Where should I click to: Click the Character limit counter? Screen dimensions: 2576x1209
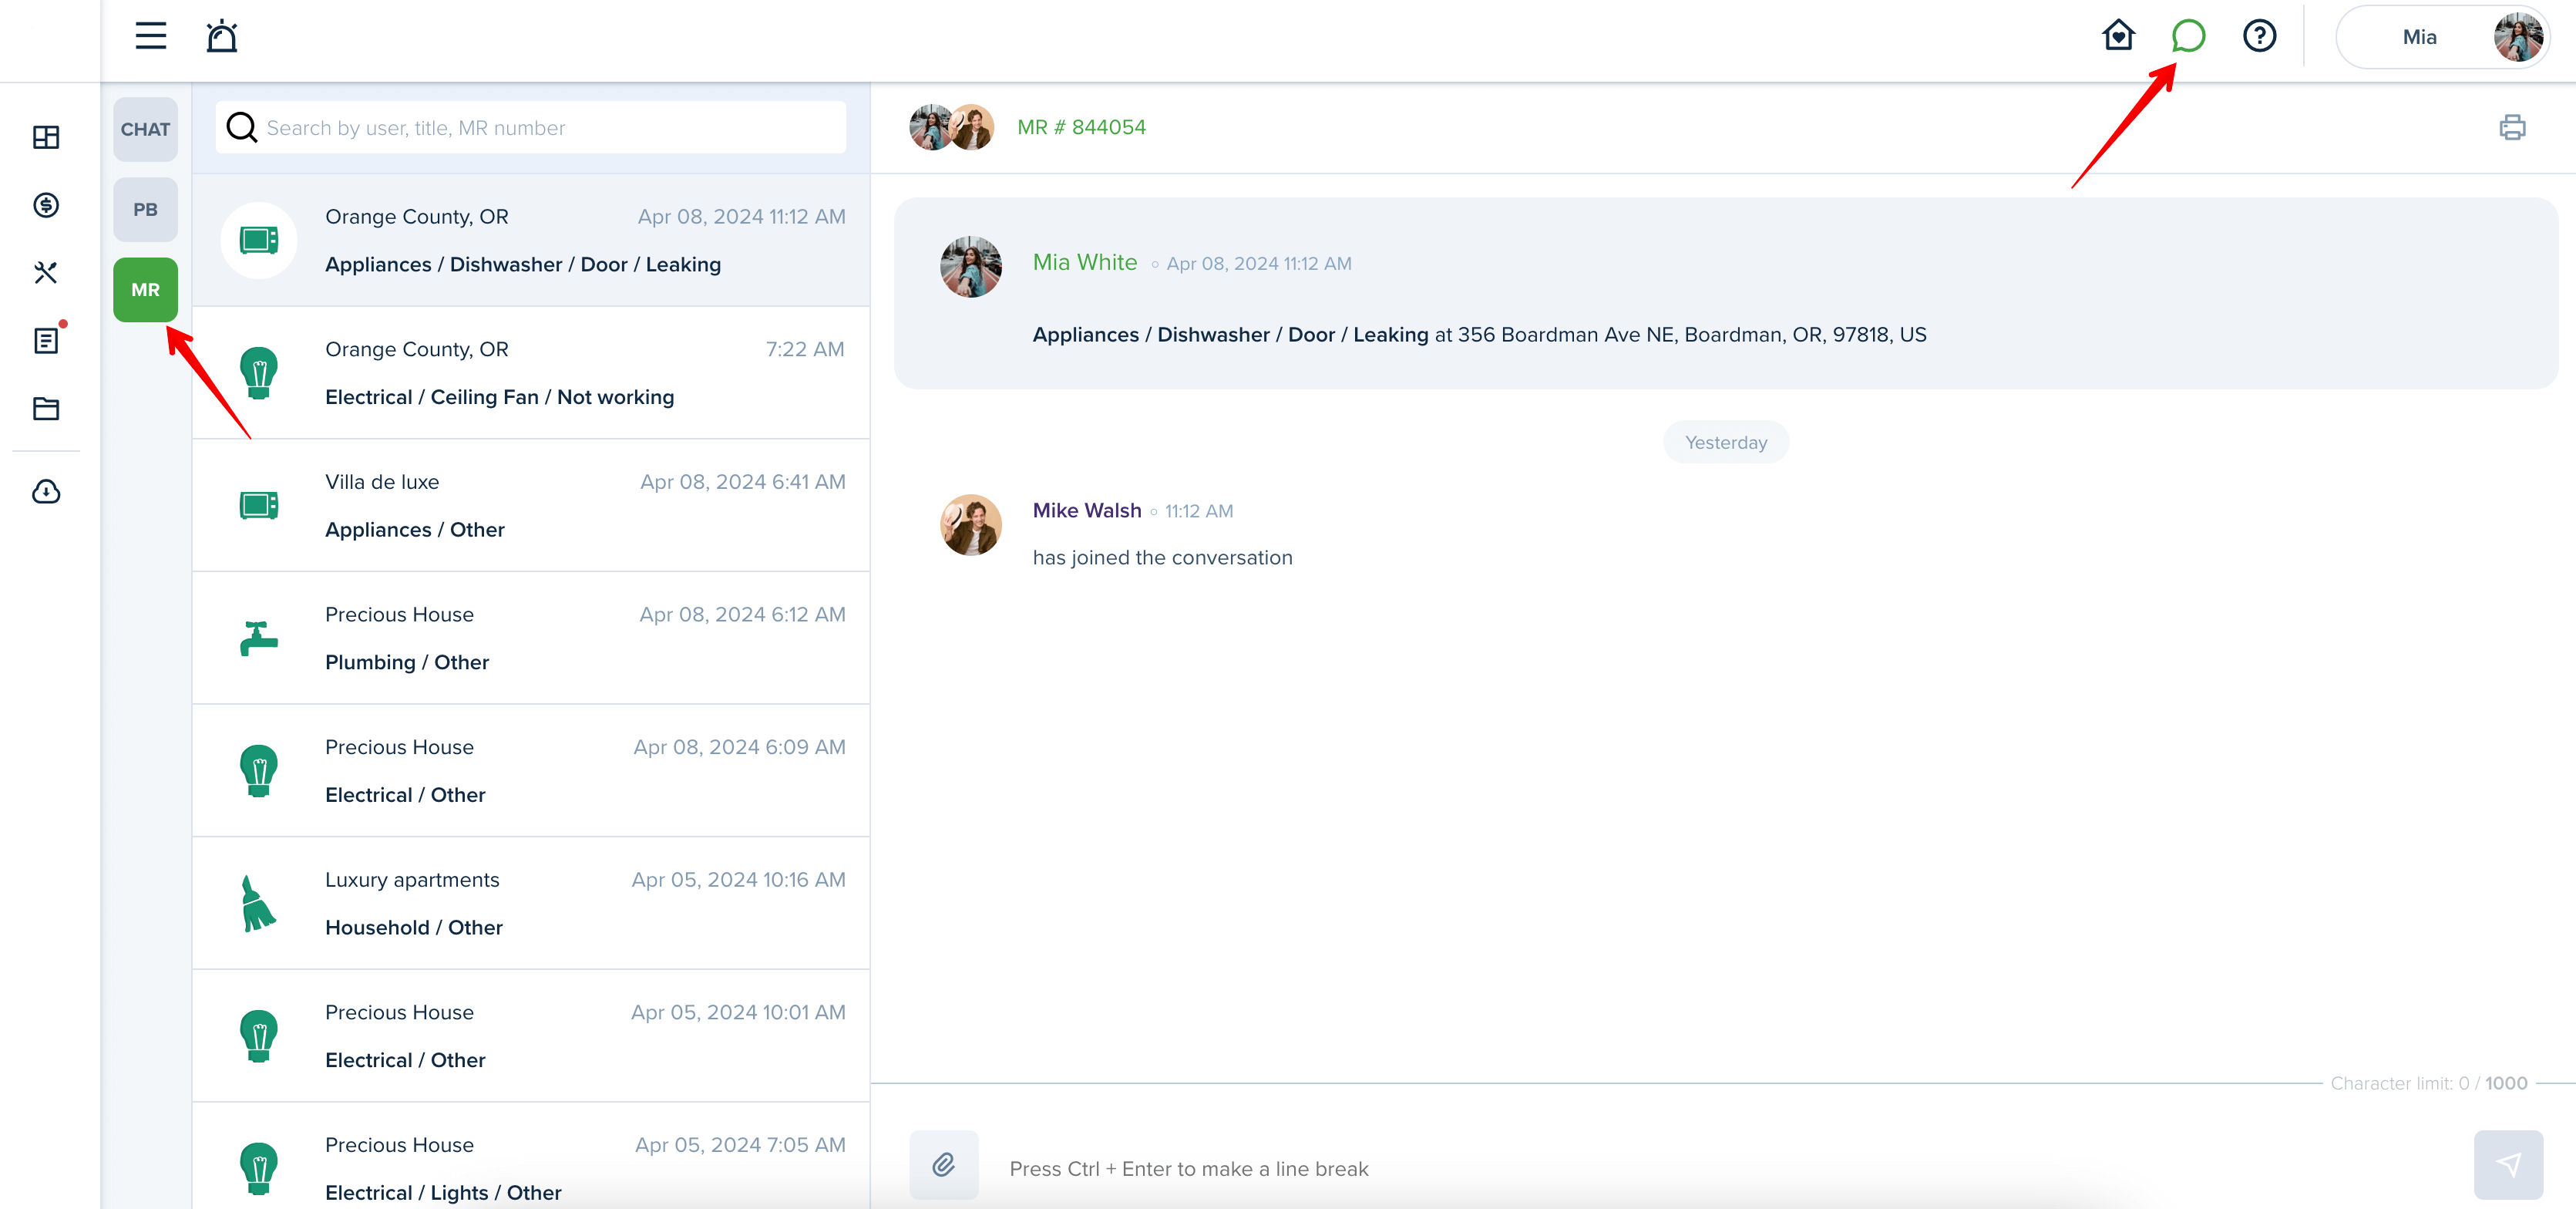coord(2429,1083)
